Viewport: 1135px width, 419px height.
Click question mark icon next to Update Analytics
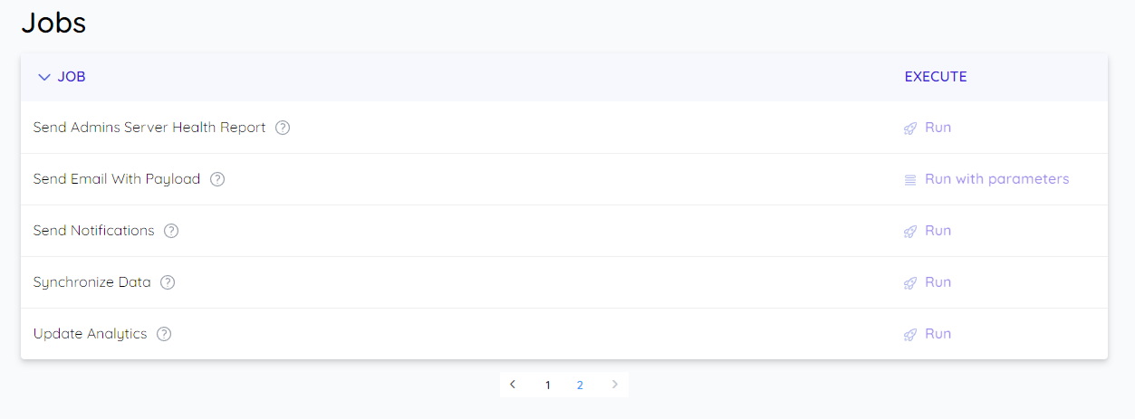pos(164,334)
